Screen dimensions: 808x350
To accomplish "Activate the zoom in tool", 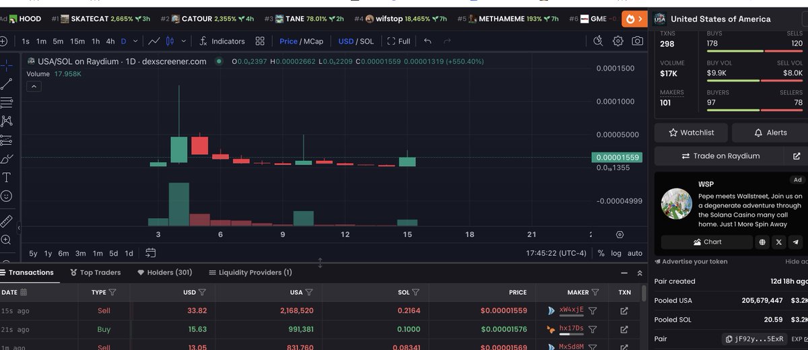I will tap(7, 240).
